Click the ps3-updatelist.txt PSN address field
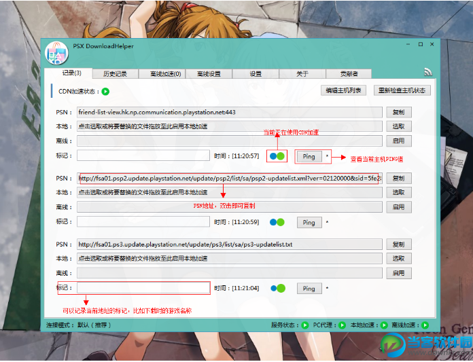This screenshot has height=362, width=473. coord(230,244)
